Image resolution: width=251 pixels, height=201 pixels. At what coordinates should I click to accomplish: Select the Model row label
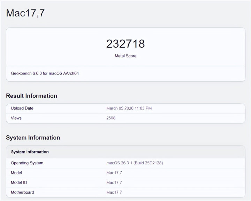(x=16, y=173)
